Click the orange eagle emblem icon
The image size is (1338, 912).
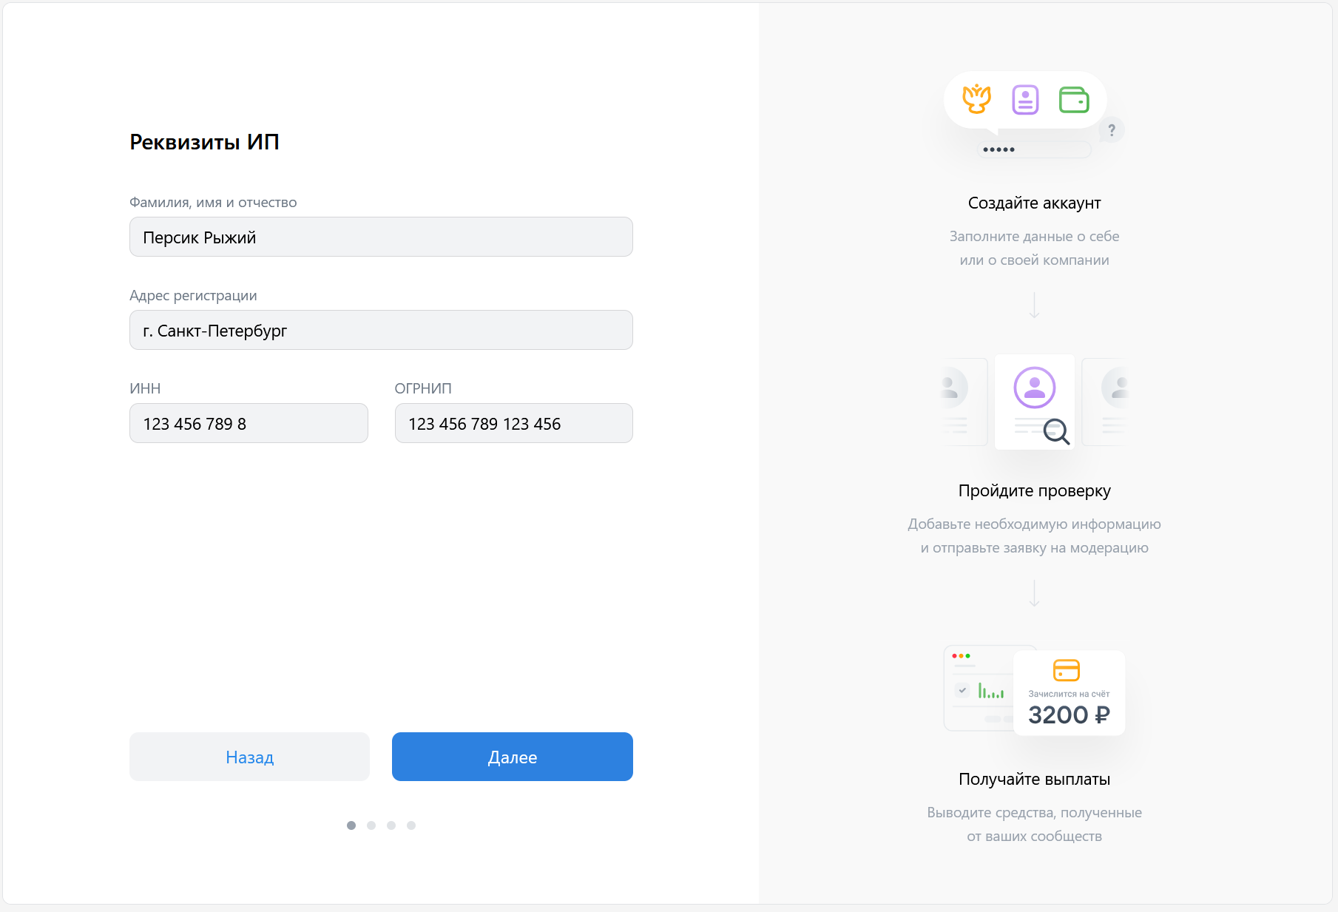976,99
